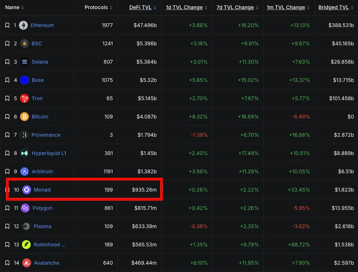The height and width of the screenshot is (272, 358).
Task: Click the Monad chain logo icon
Action: (x=26, y=190)
